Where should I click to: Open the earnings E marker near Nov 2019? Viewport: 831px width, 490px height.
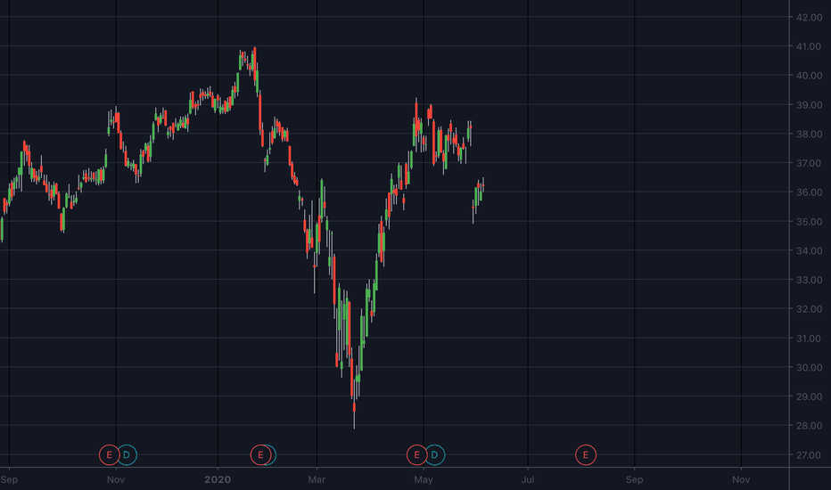click(x=109, y=454)
